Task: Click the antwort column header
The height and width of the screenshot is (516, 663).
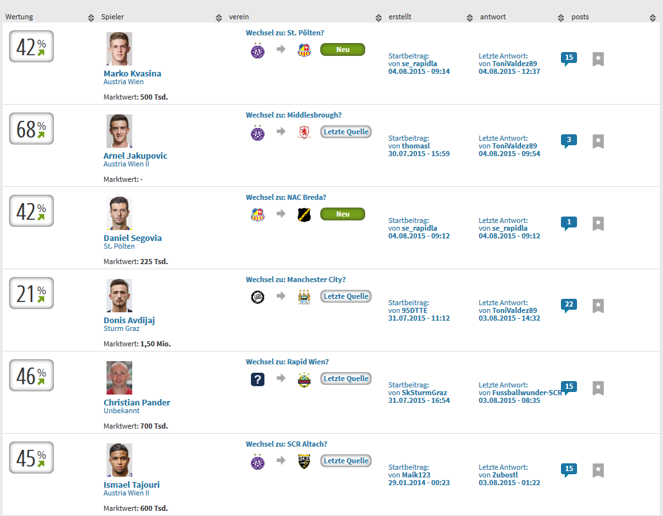Action: point(493,17)
